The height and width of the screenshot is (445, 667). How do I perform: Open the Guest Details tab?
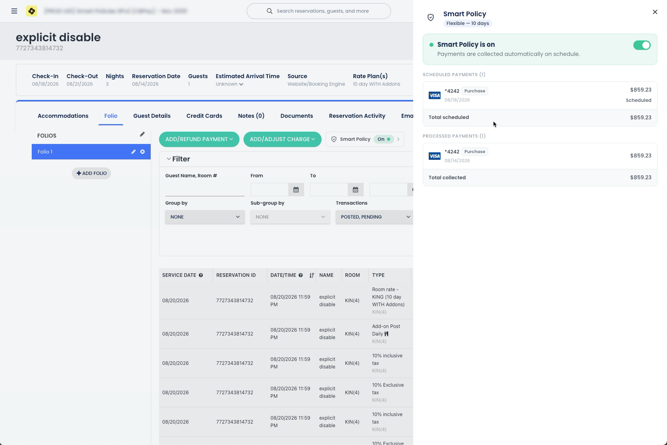tap(152, 116)
